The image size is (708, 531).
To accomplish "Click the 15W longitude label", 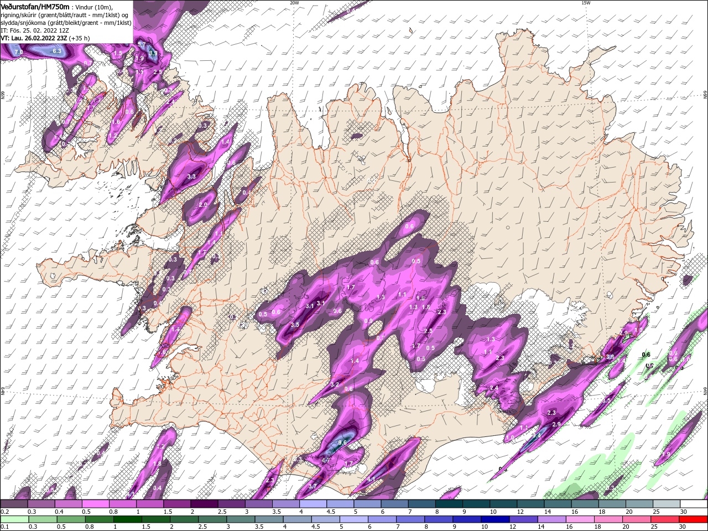I will pos(586,3).
